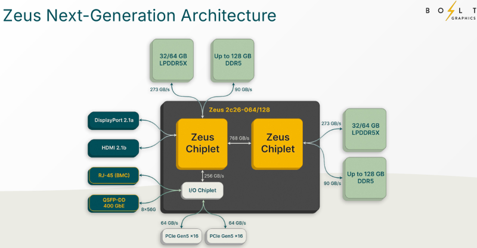This screenshot has height=248, width=477.
Task: Click the Bolt Graphics lightning logo
Action: (451, 11)
